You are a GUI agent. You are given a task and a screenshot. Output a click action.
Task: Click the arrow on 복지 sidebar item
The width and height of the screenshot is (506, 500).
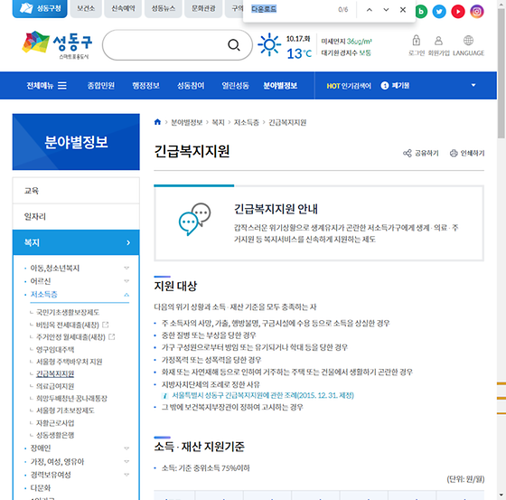[x=128, y=242]
